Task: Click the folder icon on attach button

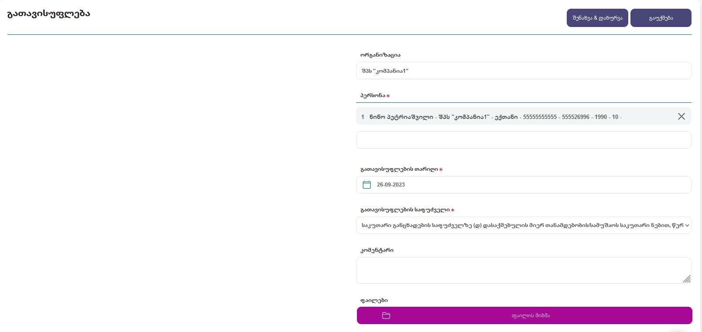Action: (x=386, y=315)
